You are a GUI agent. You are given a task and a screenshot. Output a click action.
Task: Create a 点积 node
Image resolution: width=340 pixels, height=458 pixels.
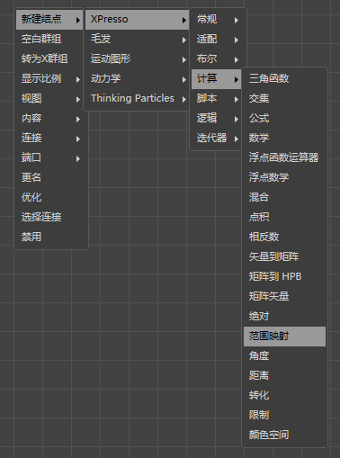pos(284,217)
